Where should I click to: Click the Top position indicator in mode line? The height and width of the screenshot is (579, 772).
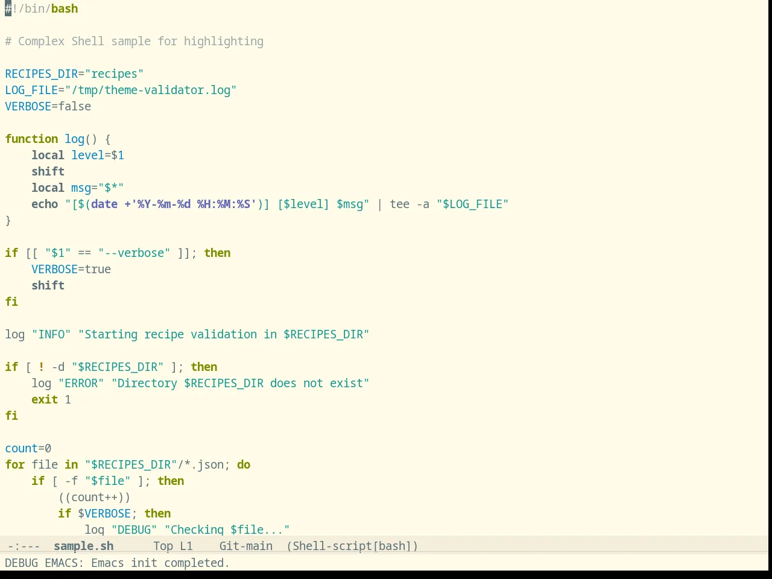click(x=163, y=546)
